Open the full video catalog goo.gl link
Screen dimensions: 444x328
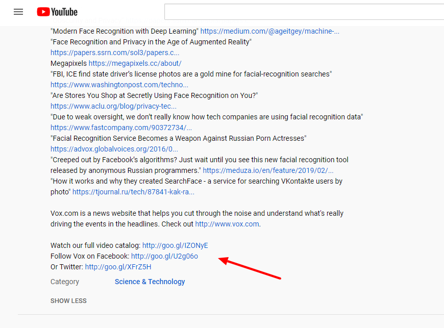[175, 245]
